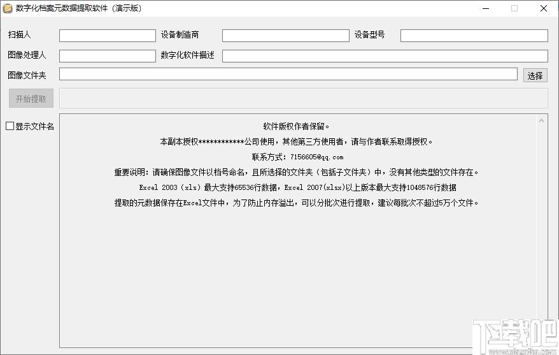Click the 开始提取 button

[31, 99]
